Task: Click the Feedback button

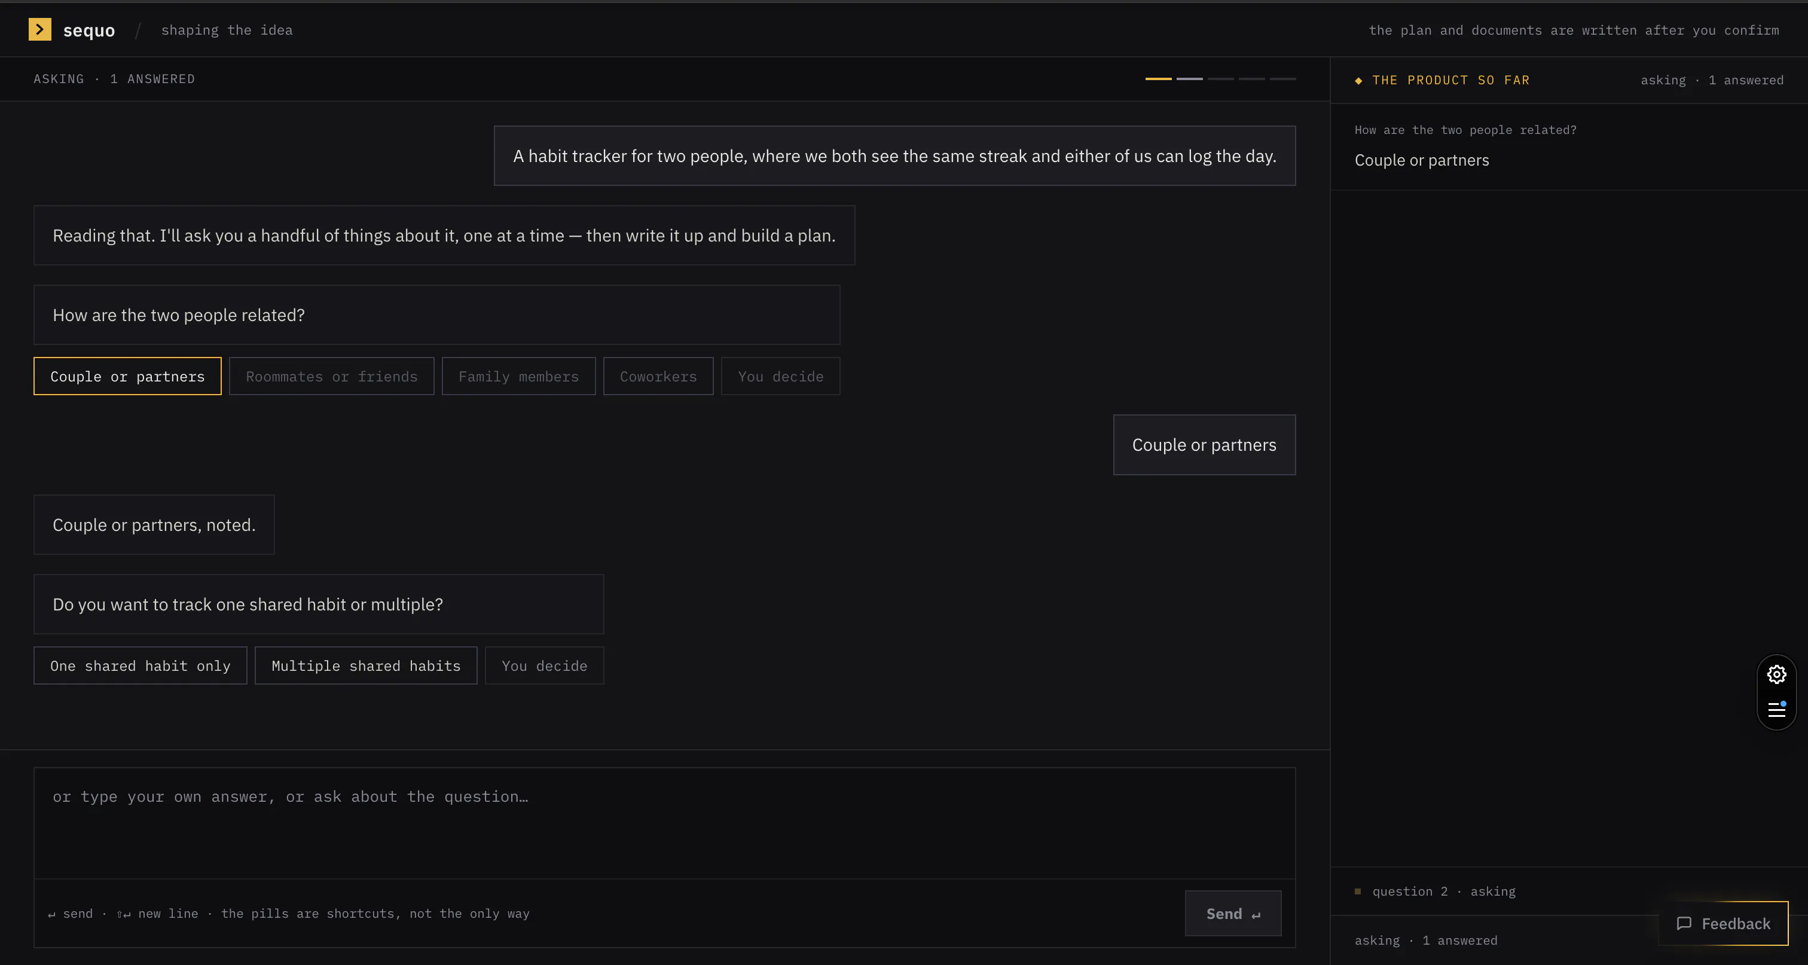Action: 1724,924
